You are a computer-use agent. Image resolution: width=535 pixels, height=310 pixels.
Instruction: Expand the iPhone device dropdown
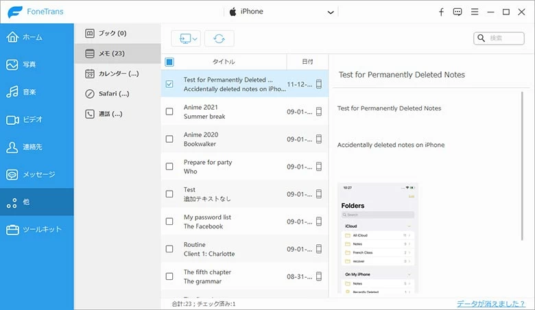pyautogui.click(x=331, y=12)
